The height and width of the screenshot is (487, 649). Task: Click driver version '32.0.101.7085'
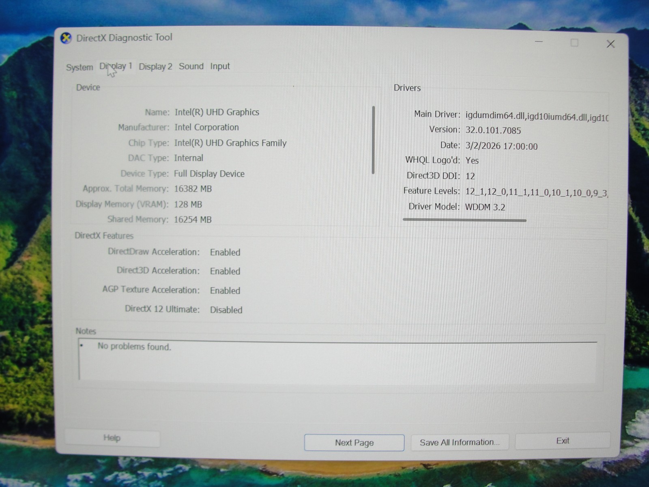[493, 130]
